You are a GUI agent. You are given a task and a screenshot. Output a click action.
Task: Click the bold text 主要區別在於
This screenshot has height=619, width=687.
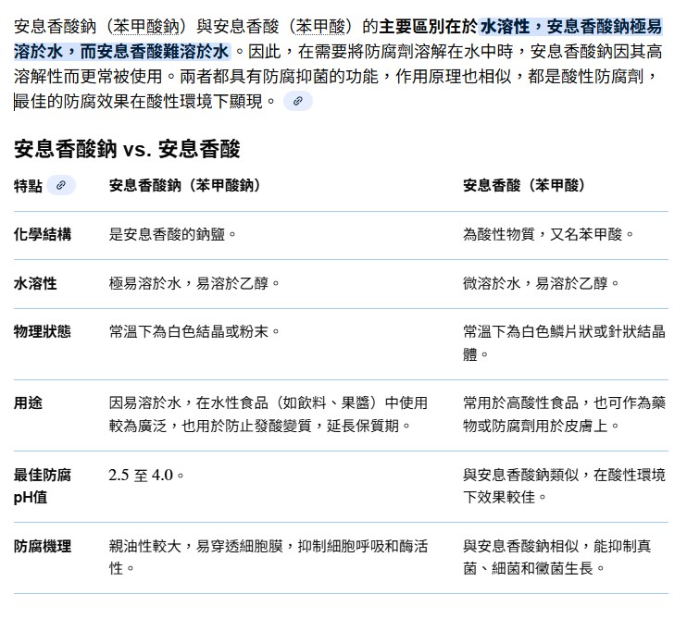pyautogui.click(x=428, y=25)
